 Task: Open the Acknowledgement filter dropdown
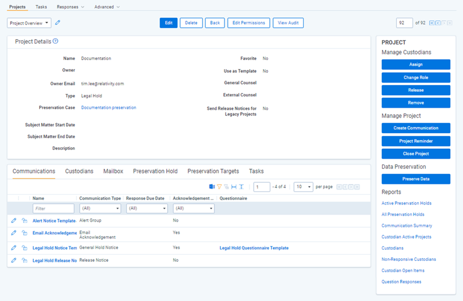click(x=194, y=209)
